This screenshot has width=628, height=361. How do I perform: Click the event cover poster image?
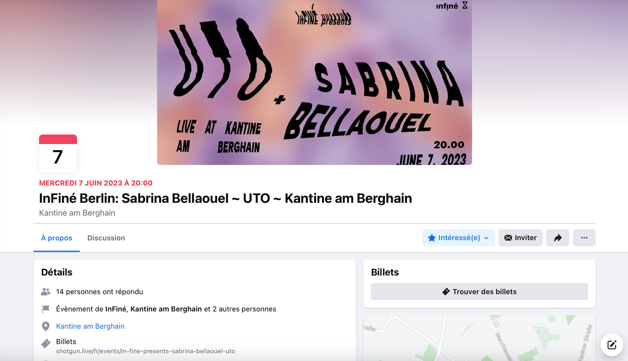point(314,82)
